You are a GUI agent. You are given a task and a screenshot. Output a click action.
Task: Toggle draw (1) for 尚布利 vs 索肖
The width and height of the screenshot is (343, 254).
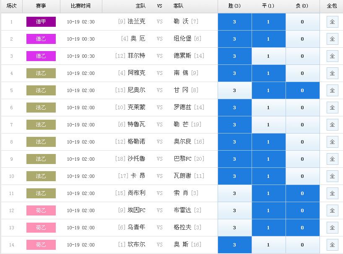point(269,193)
